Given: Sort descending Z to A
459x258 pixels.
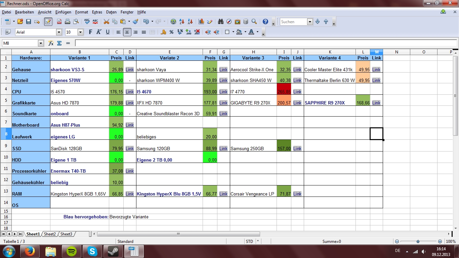Looking at the screenshot, I should pyautogui.click(x=190, y=21).
